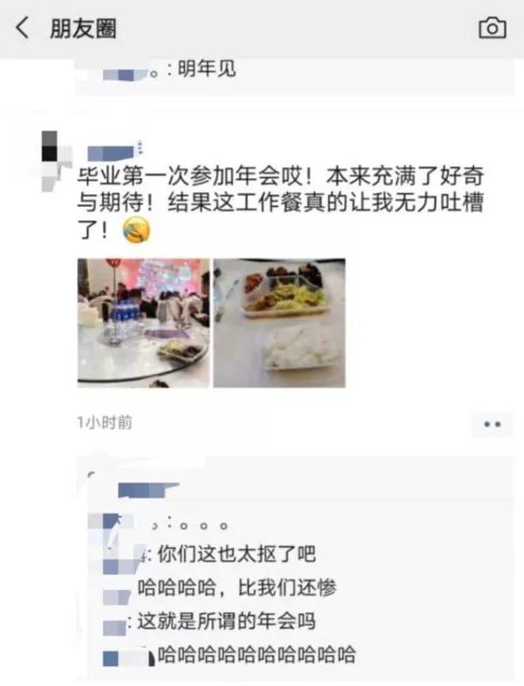Image resolution: width=524 pixels, height=686 pixels.
Task: Tap the blurred post author name
Action: (114, 152)
